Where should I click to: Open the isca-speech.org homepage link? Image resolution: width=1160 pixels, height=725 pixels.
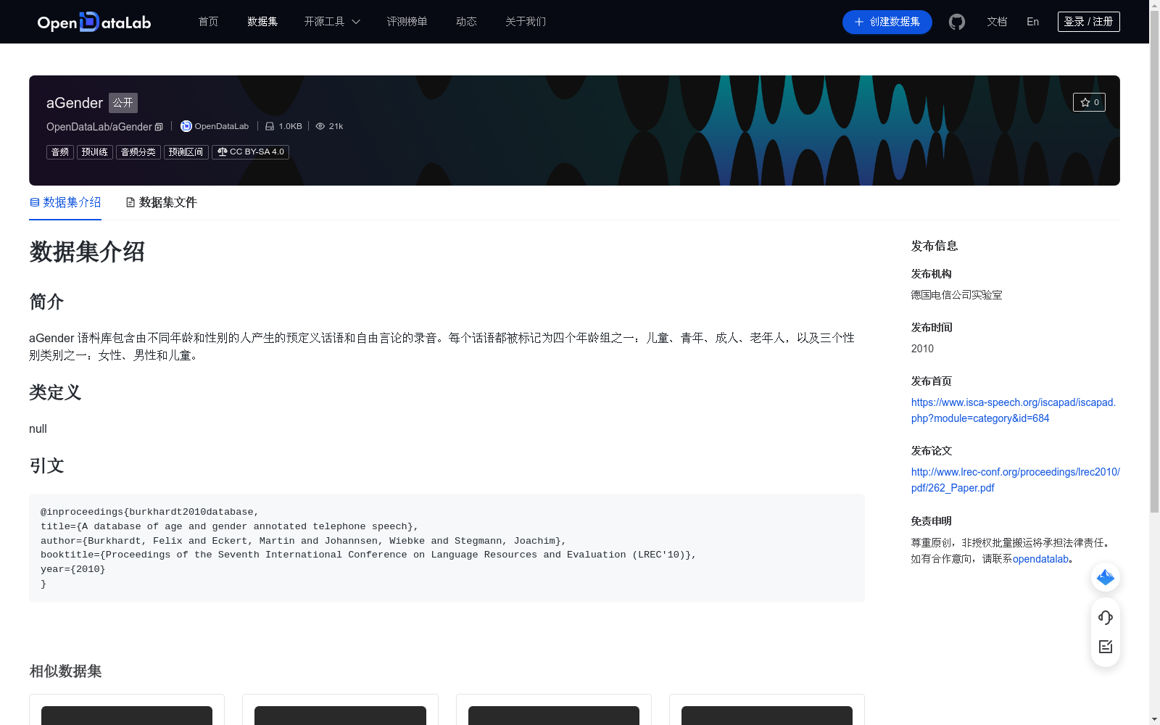(x=1014, y=410)
